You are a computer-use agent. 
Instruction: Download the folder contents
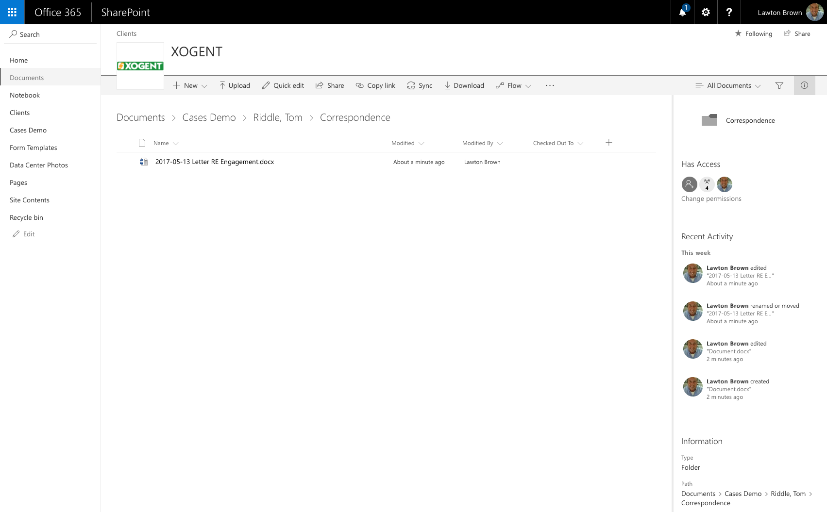(x=464, y=85)
